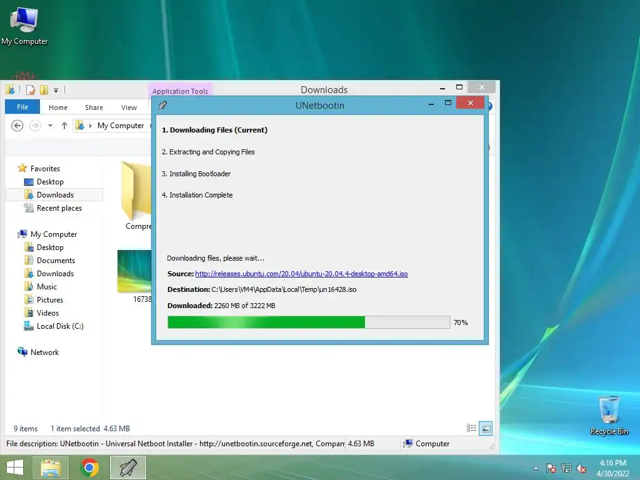The width and height of the screenshot is (640, 480).
Task: Click '2. Extracting and Copying Files' step
Action: tap(208, 152)
